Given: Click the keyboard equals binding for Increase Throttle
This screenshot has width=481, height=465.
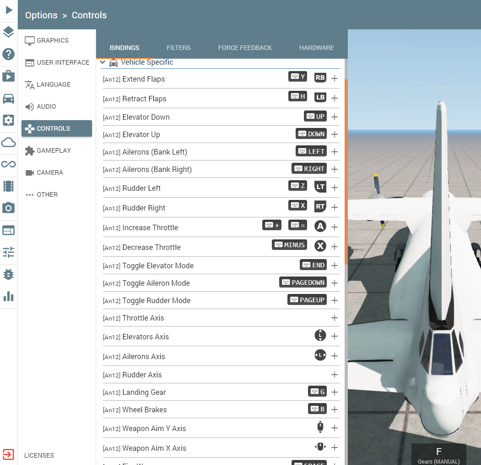Looking at the screenshot, I should (297, 225).
